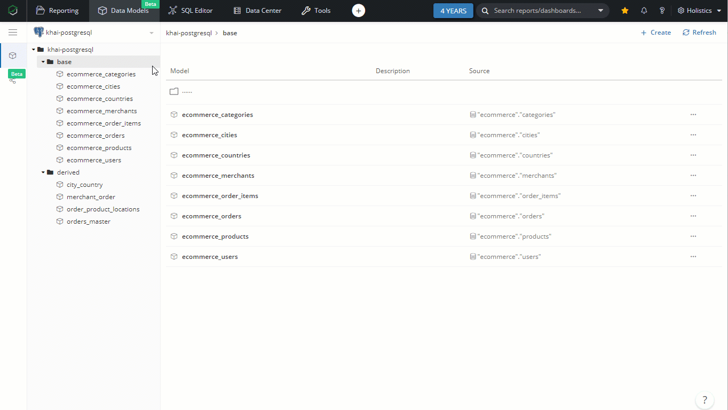Go to Data Center tab
The image size is (728, 410).
point(257,11)
